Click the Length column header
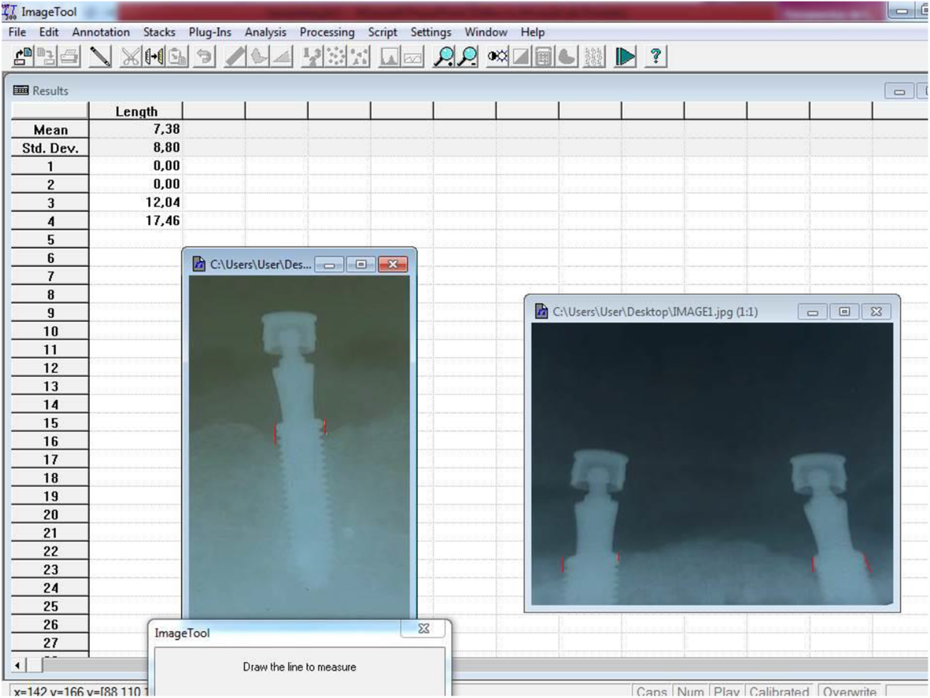The height and width of the screenshot is (698, 930). click(x=136, y=112)
